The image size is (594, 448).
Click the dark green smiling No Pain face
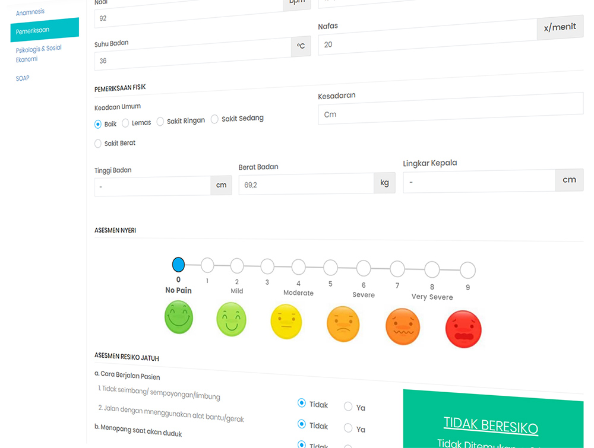(179, 317)
